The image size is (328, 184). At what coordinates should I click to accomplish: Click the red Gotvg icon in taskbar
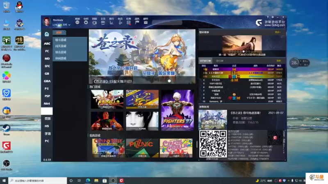121,181
